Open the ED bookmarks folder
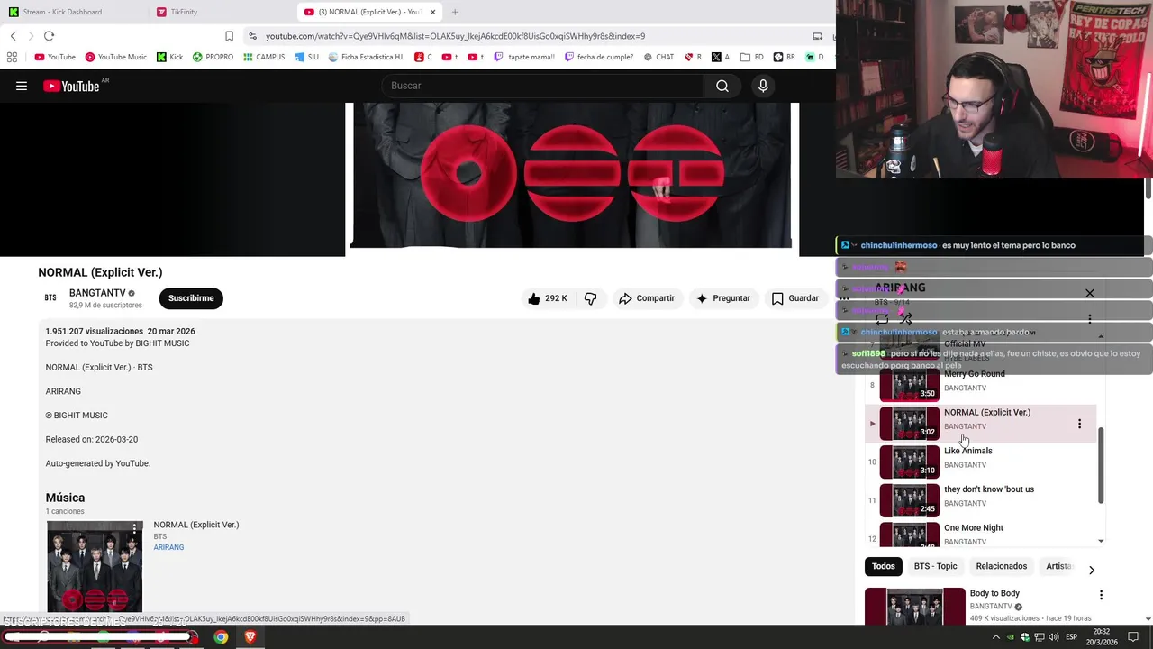The image size is (1153, 649). [752, 57]
